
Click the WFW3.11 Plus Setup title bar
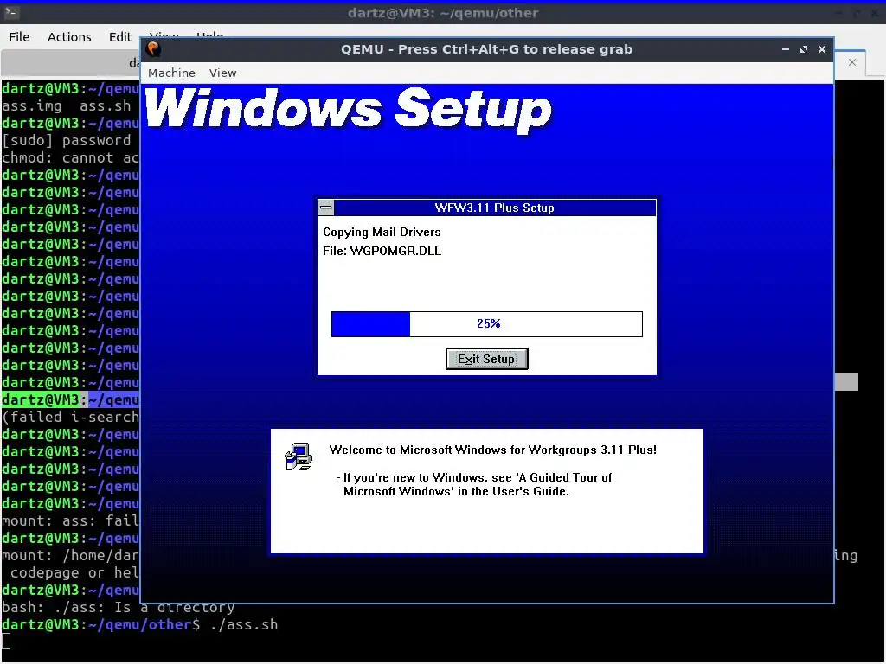tap(494, 207)
